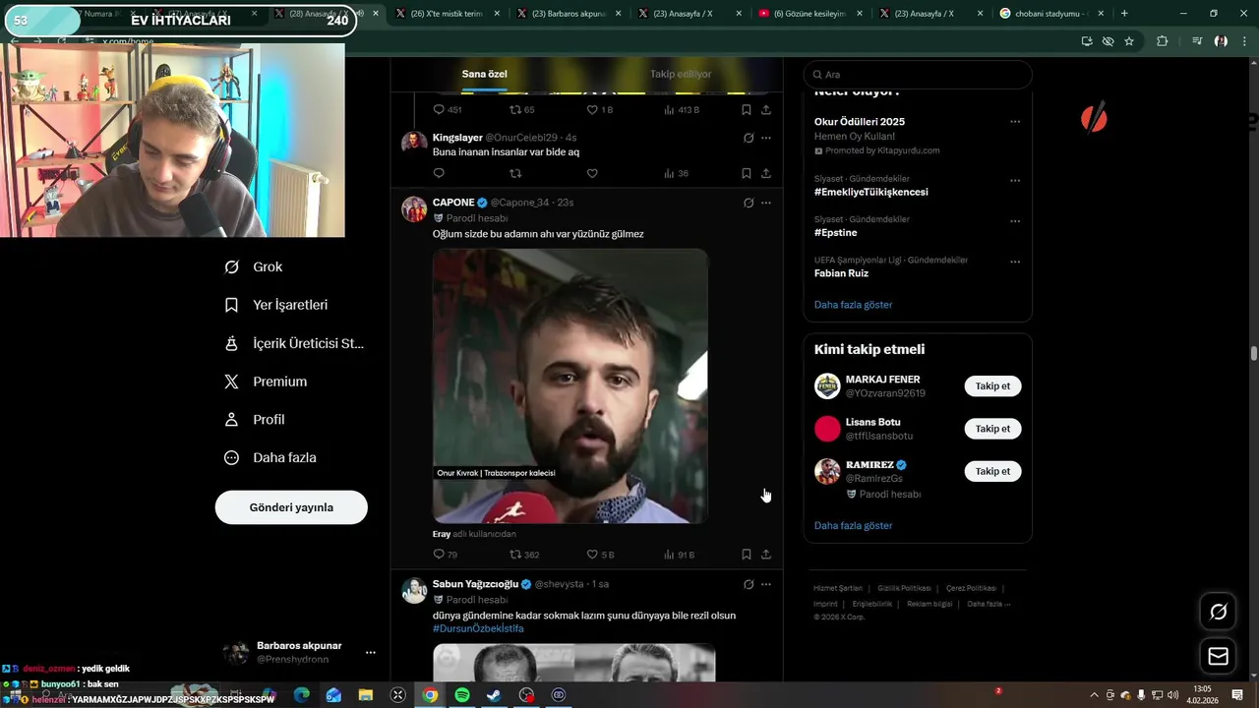Open İçerik Üreticisi Studio item
This screenshot has width=1259, height=708.
coord(293,343)
